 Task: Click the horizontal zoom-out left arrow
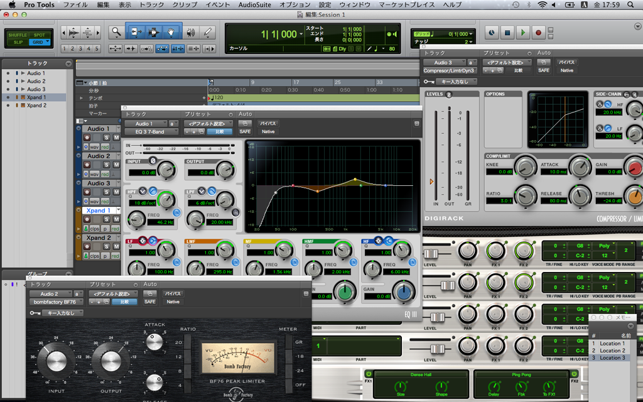point(63,32)
